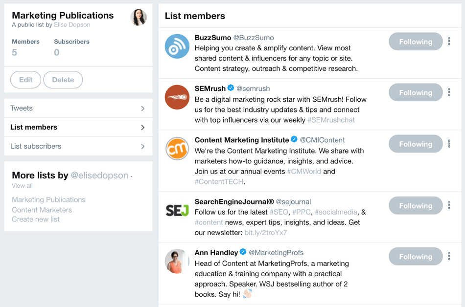The image size is (465, 307).
Task: Unfollow SearchEngineJournal via its Following button
Action: click(x=415, y=205)
